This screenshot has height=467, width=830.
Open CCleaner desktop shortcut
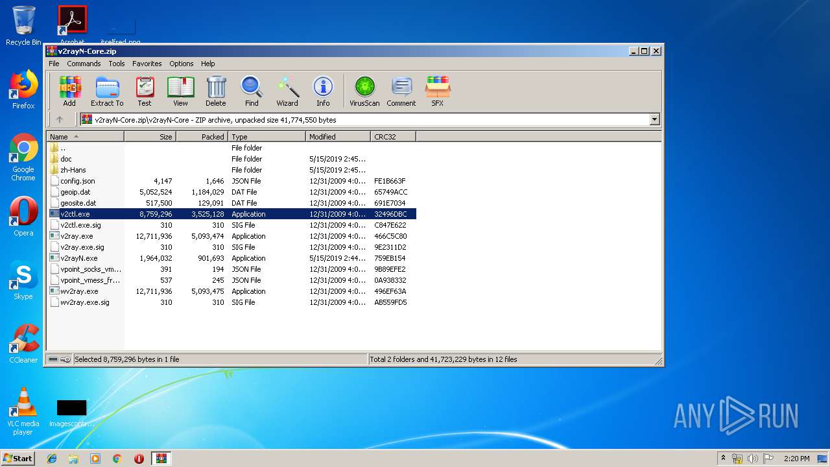[23, 344]
